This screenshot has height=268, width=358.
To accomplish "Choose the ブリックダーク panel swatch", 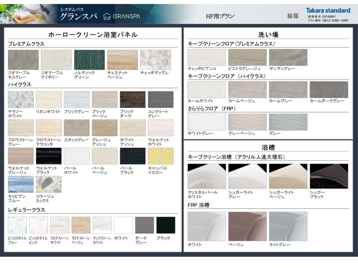I will coord(132,99).
